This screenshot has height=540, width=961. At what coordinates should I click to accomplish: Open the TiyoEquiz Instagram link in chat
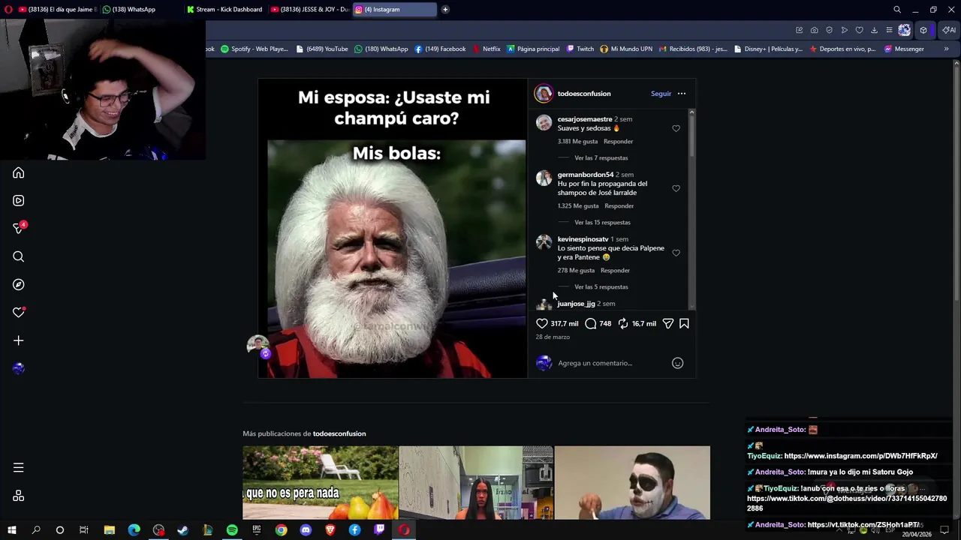(860, 456)
